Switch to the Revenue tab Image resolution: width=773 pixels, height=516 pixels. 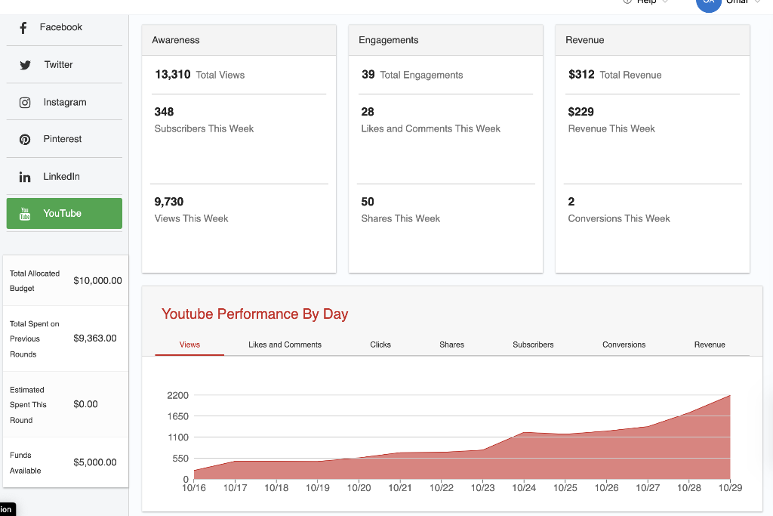point(710,345)
